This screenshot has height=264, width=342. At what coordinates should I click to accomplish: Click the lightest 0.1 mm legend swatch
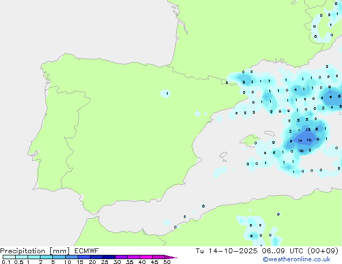[9, 258]
